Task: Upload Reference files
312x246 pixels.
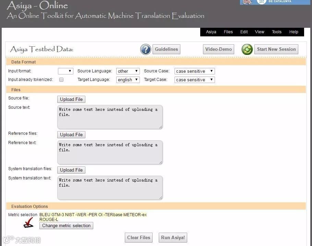Action: 71,134
